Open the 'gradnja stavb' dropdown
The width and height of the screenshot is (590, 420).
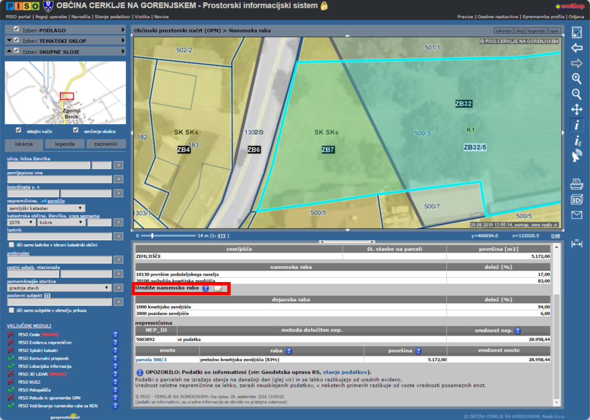[x=59, y=288]
